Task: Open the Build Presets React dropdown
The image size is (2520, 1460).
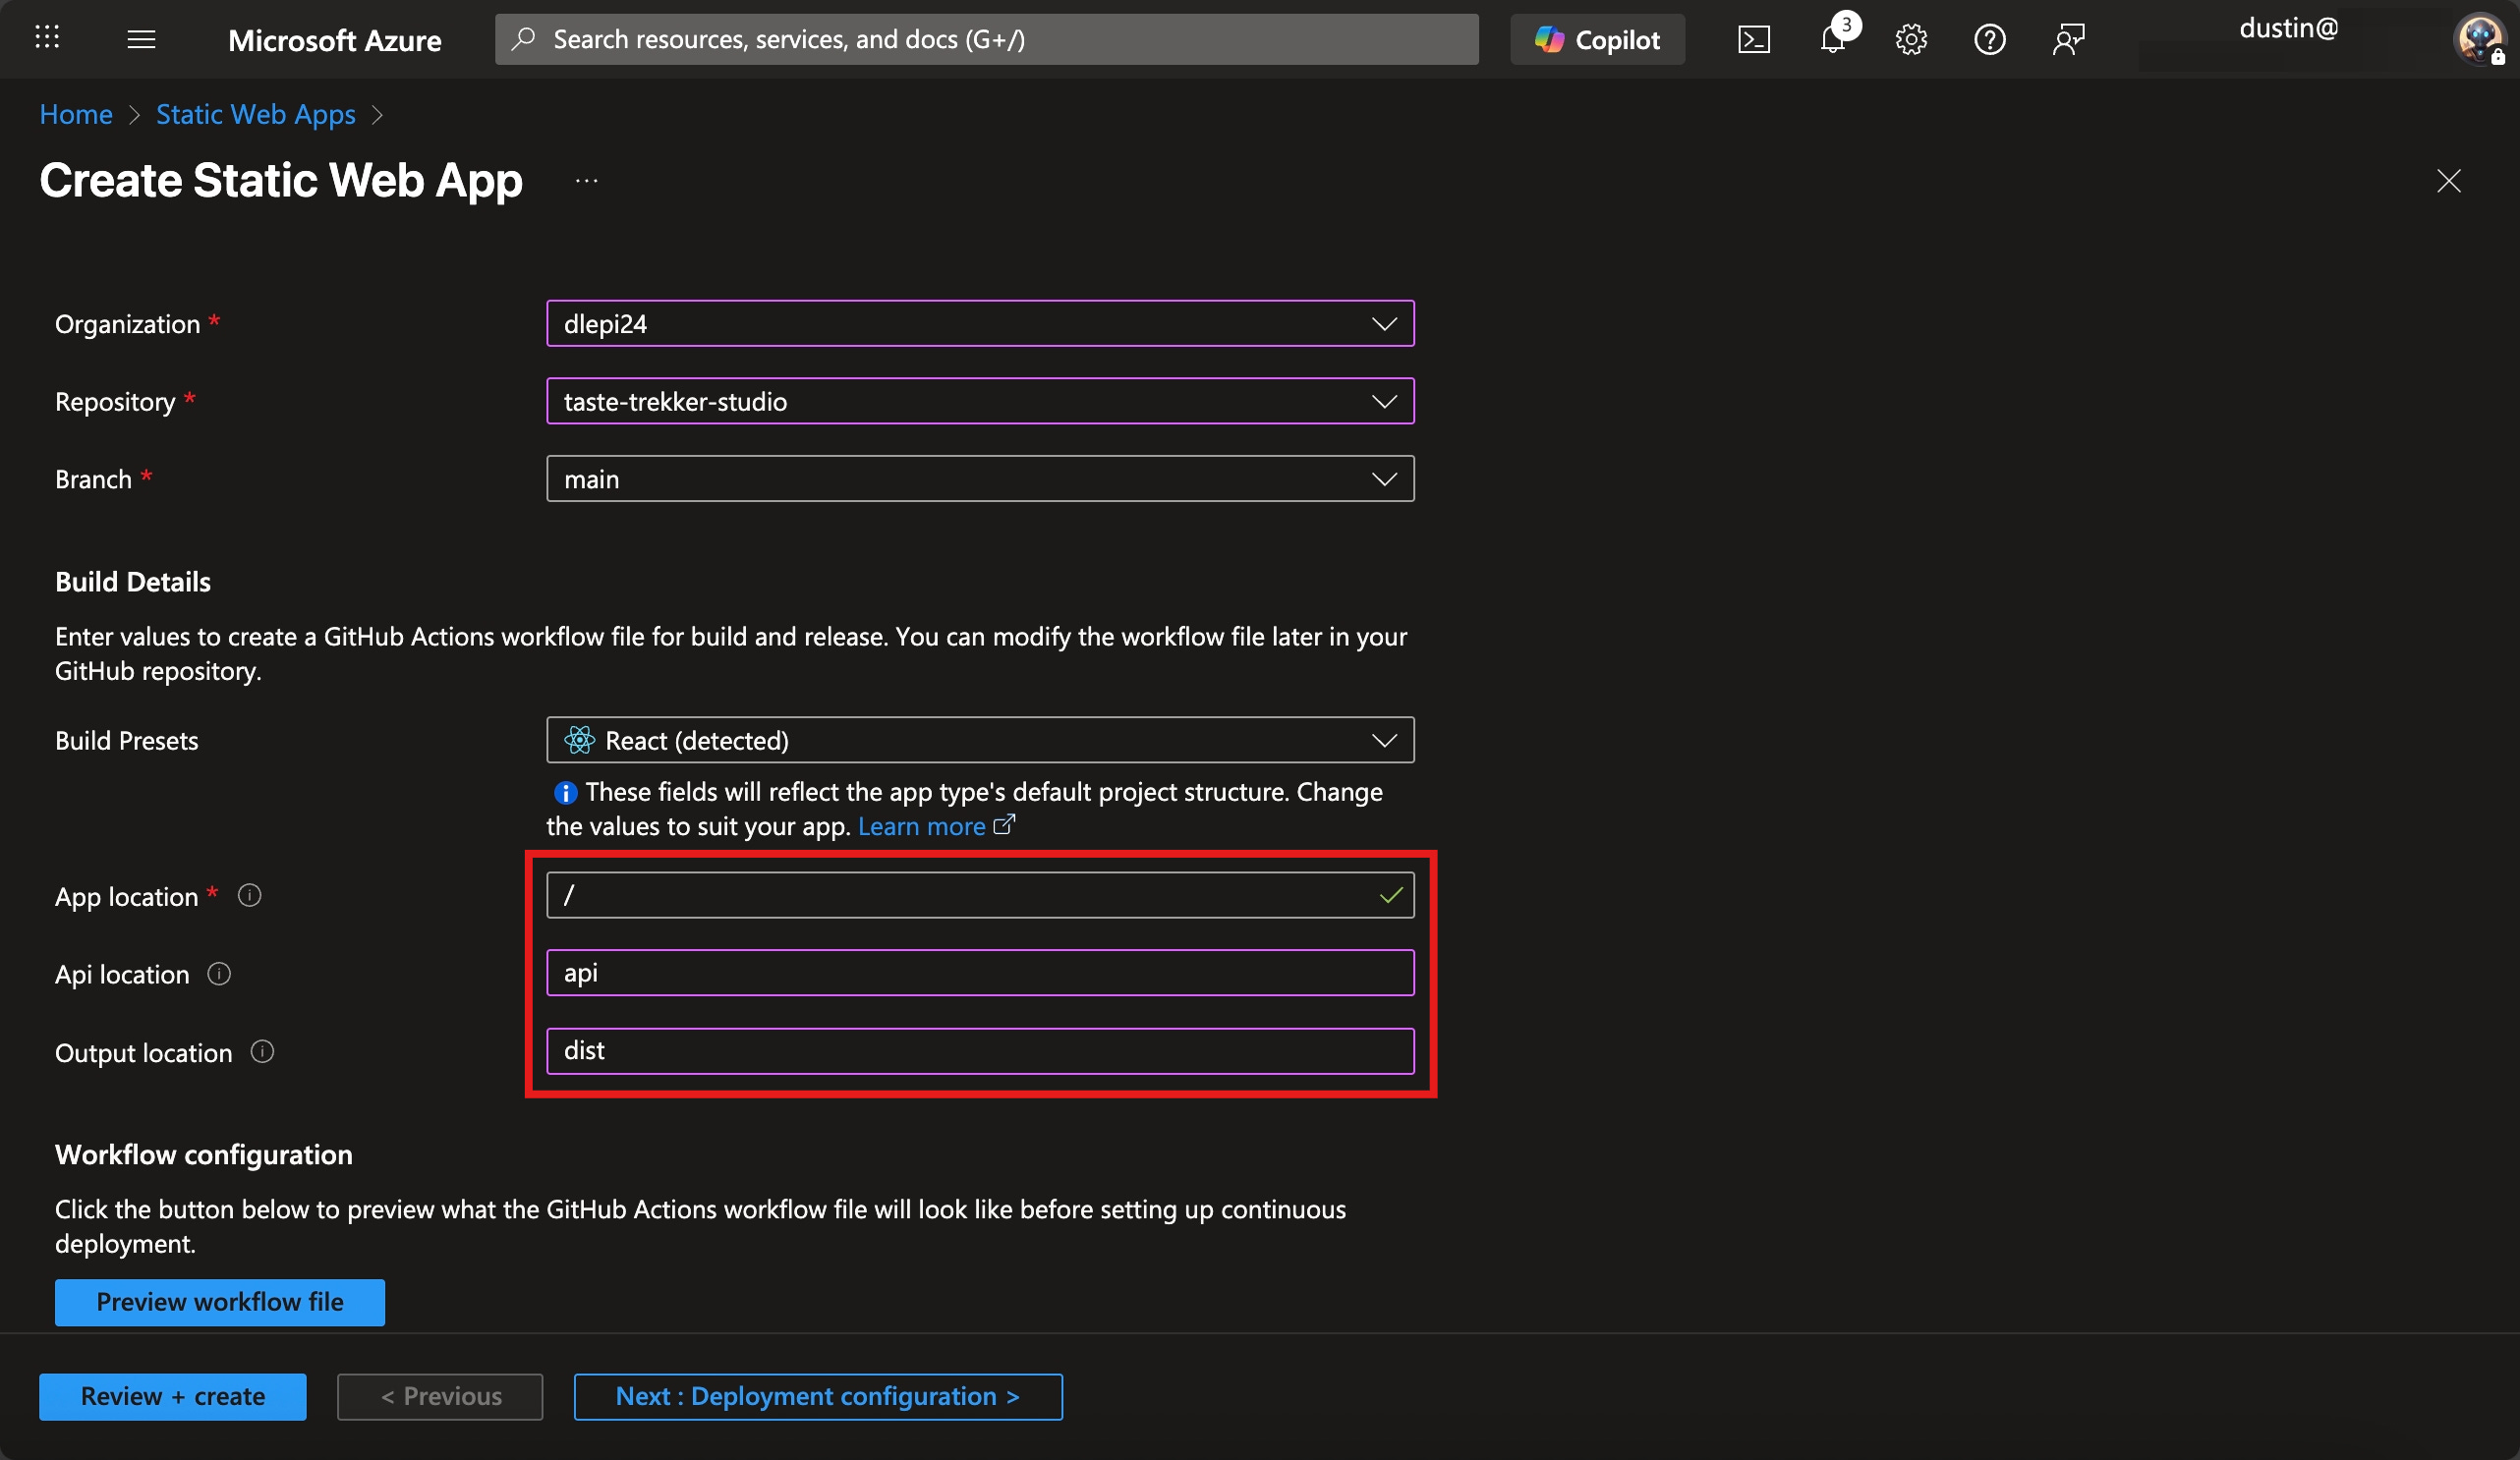Action: [979, 740]
